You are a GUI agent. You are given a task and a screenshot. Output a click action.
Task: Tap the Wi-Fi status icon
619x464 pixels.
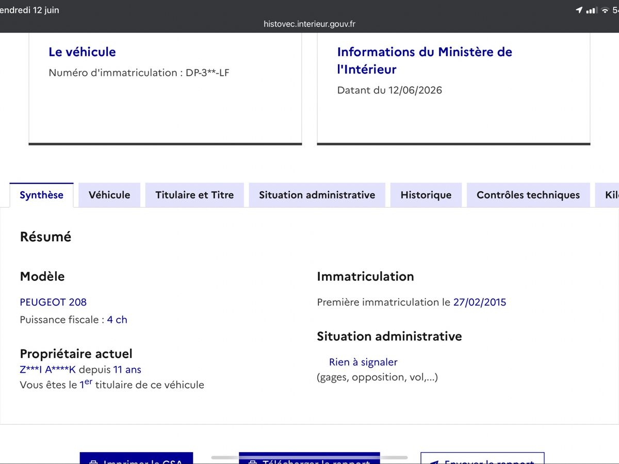point(605,10)
